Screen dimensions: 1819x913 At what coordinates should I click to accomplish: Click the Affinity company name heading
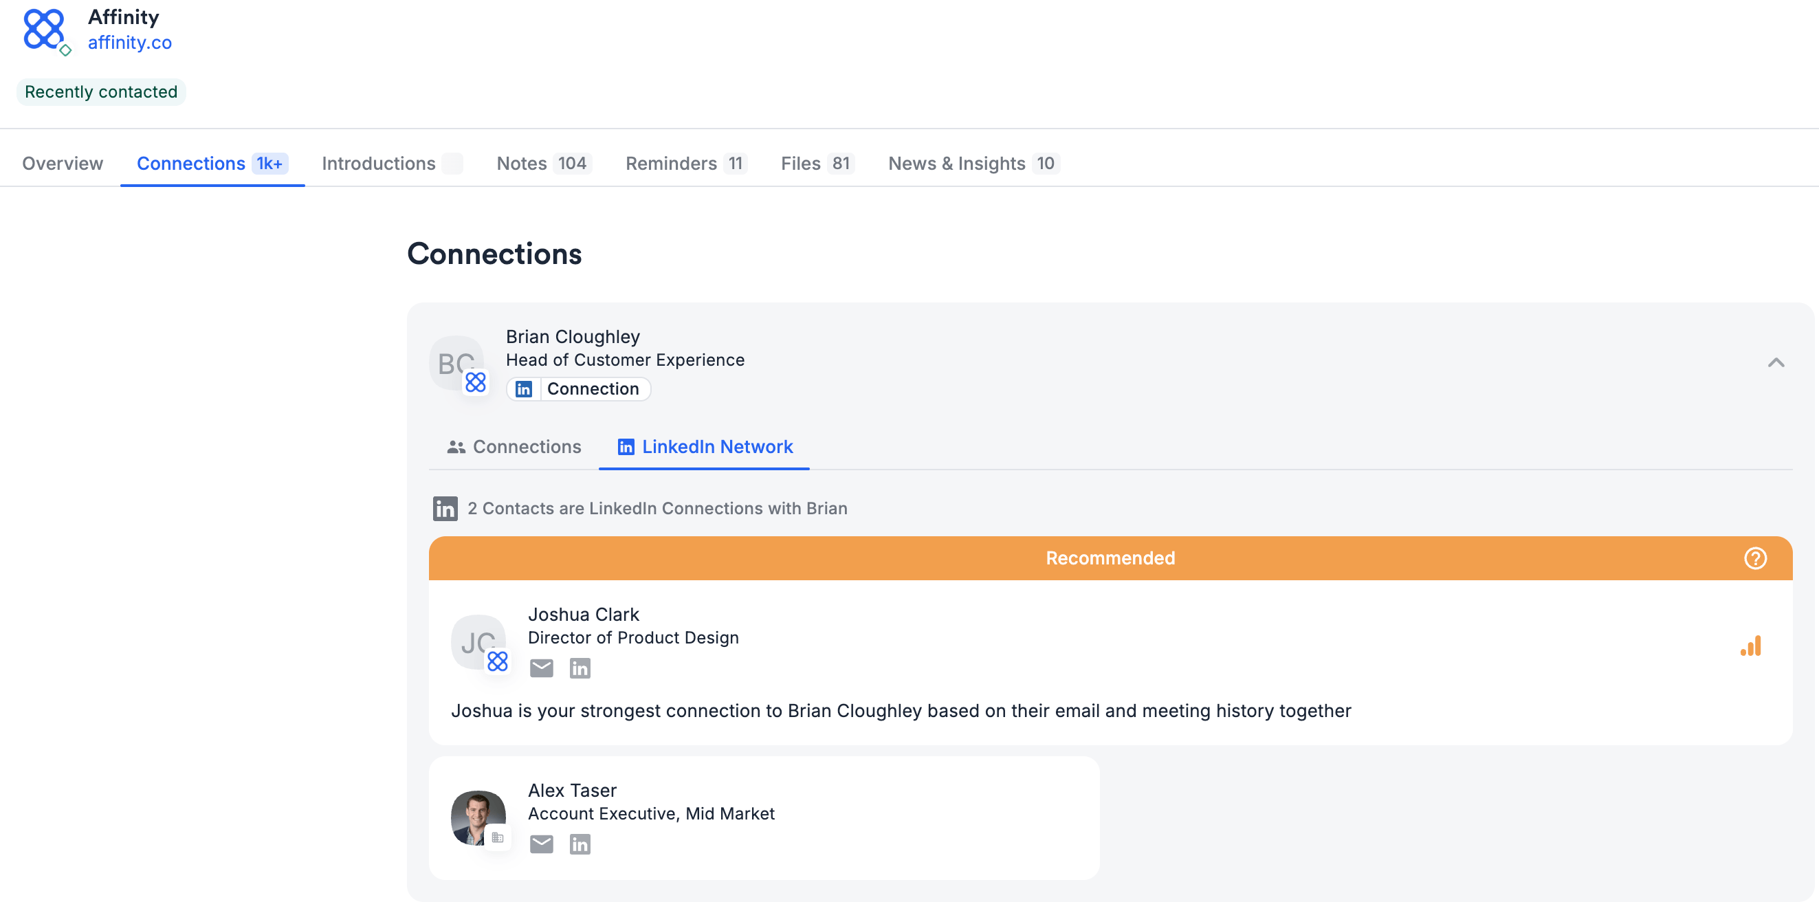point(124,17)
